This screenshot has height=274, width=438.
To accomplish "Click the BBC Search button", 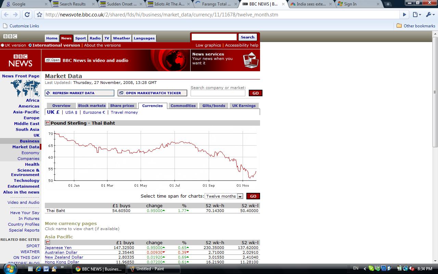I will pos(247,37).
